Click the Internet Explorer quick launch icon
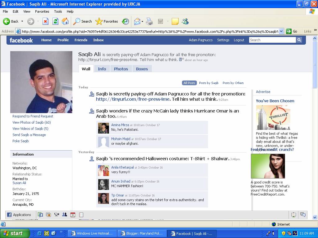 coord(39,233)
